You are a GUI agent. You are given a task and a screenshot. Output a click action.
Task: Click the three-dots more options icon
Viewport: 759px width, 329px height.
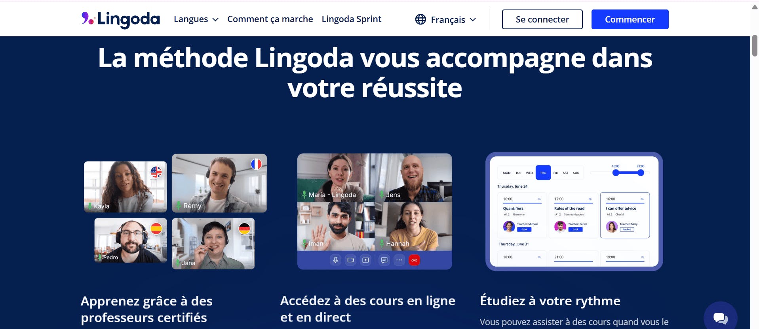pyautogui.click(x=399, y=260)
